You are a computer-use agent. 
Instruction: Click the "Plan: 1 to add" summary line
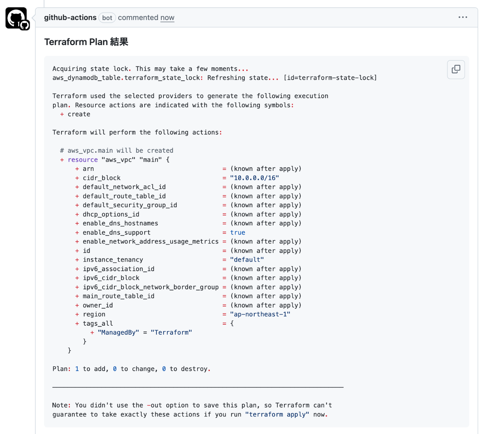tap(131, 369)
